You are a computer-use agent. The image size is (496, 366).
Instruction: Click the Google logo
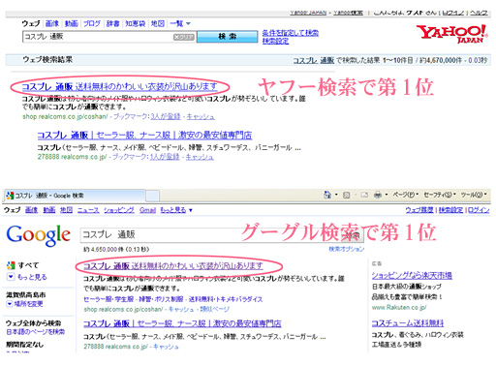(39, 235)
